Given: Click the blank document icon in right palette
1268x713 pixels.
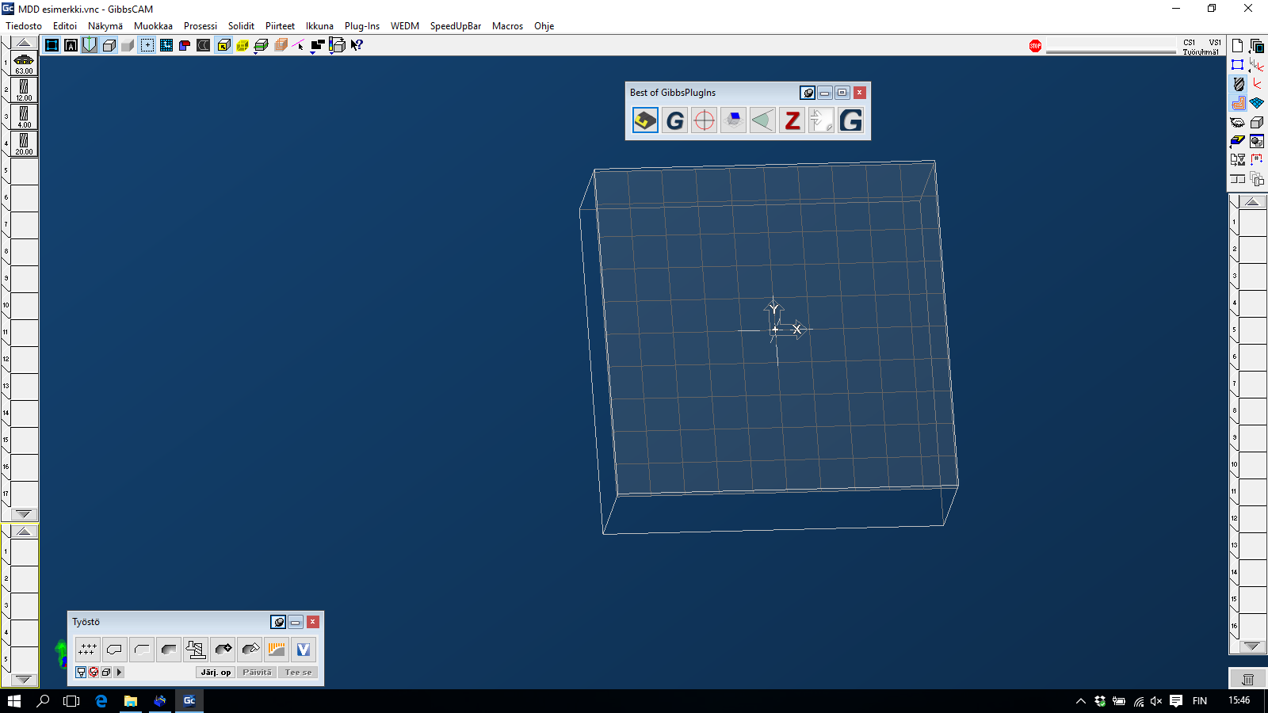Looking at the screenshot, I should 1237,46.
